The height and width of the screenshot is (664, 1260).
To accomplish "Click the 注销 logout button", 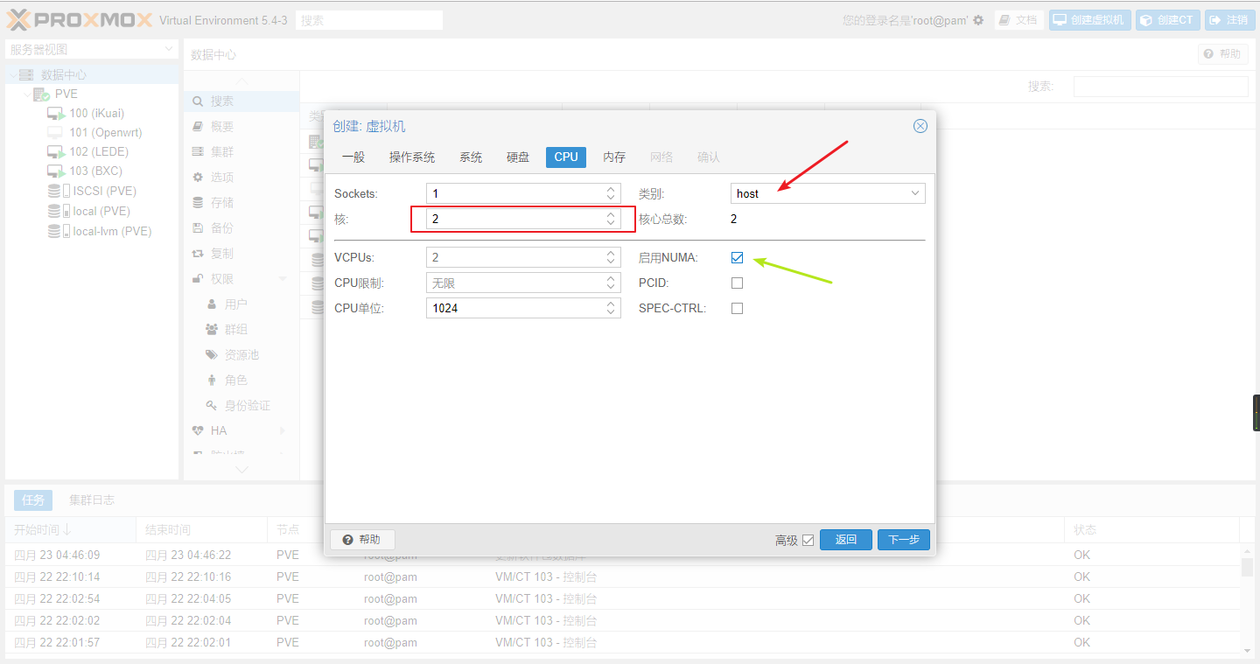I will (x=1229, y=20).
